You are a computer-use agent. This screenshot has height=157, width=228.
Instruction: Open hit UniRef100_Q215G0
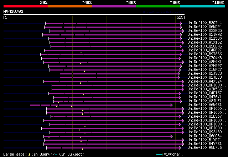point(204,39)
